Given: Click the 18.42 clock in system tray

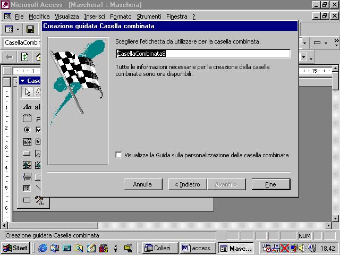Looking at the screenshot, I should click(x=328, y=248).
